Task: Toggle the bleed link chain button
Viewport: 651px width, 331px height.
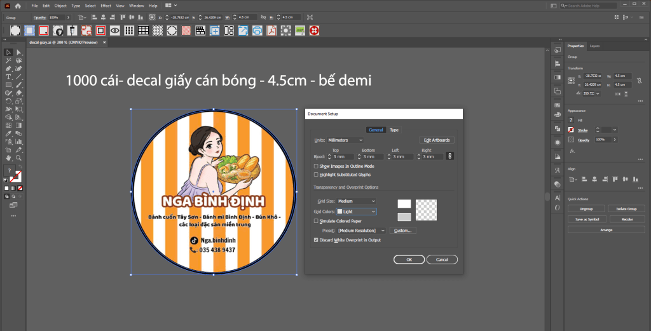Action: (x=449, y=156)
